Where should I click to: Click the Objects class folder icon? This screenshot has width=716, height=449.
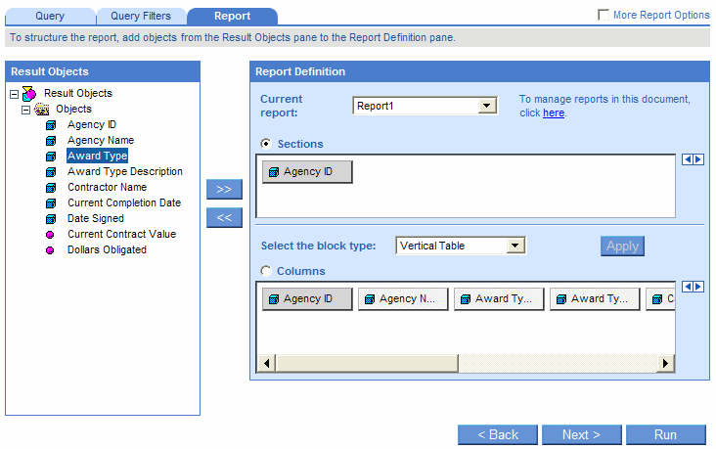(42, 110)
